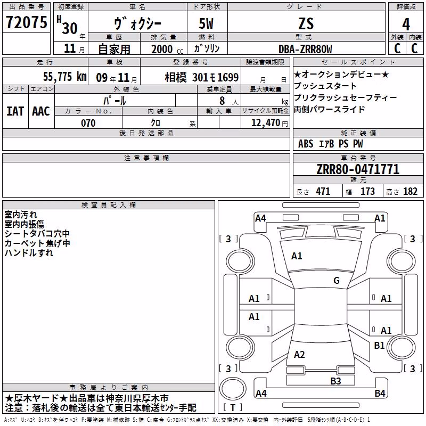Click the G windshield chip mark
Screen dimensions: 426x426
(337, 281)
